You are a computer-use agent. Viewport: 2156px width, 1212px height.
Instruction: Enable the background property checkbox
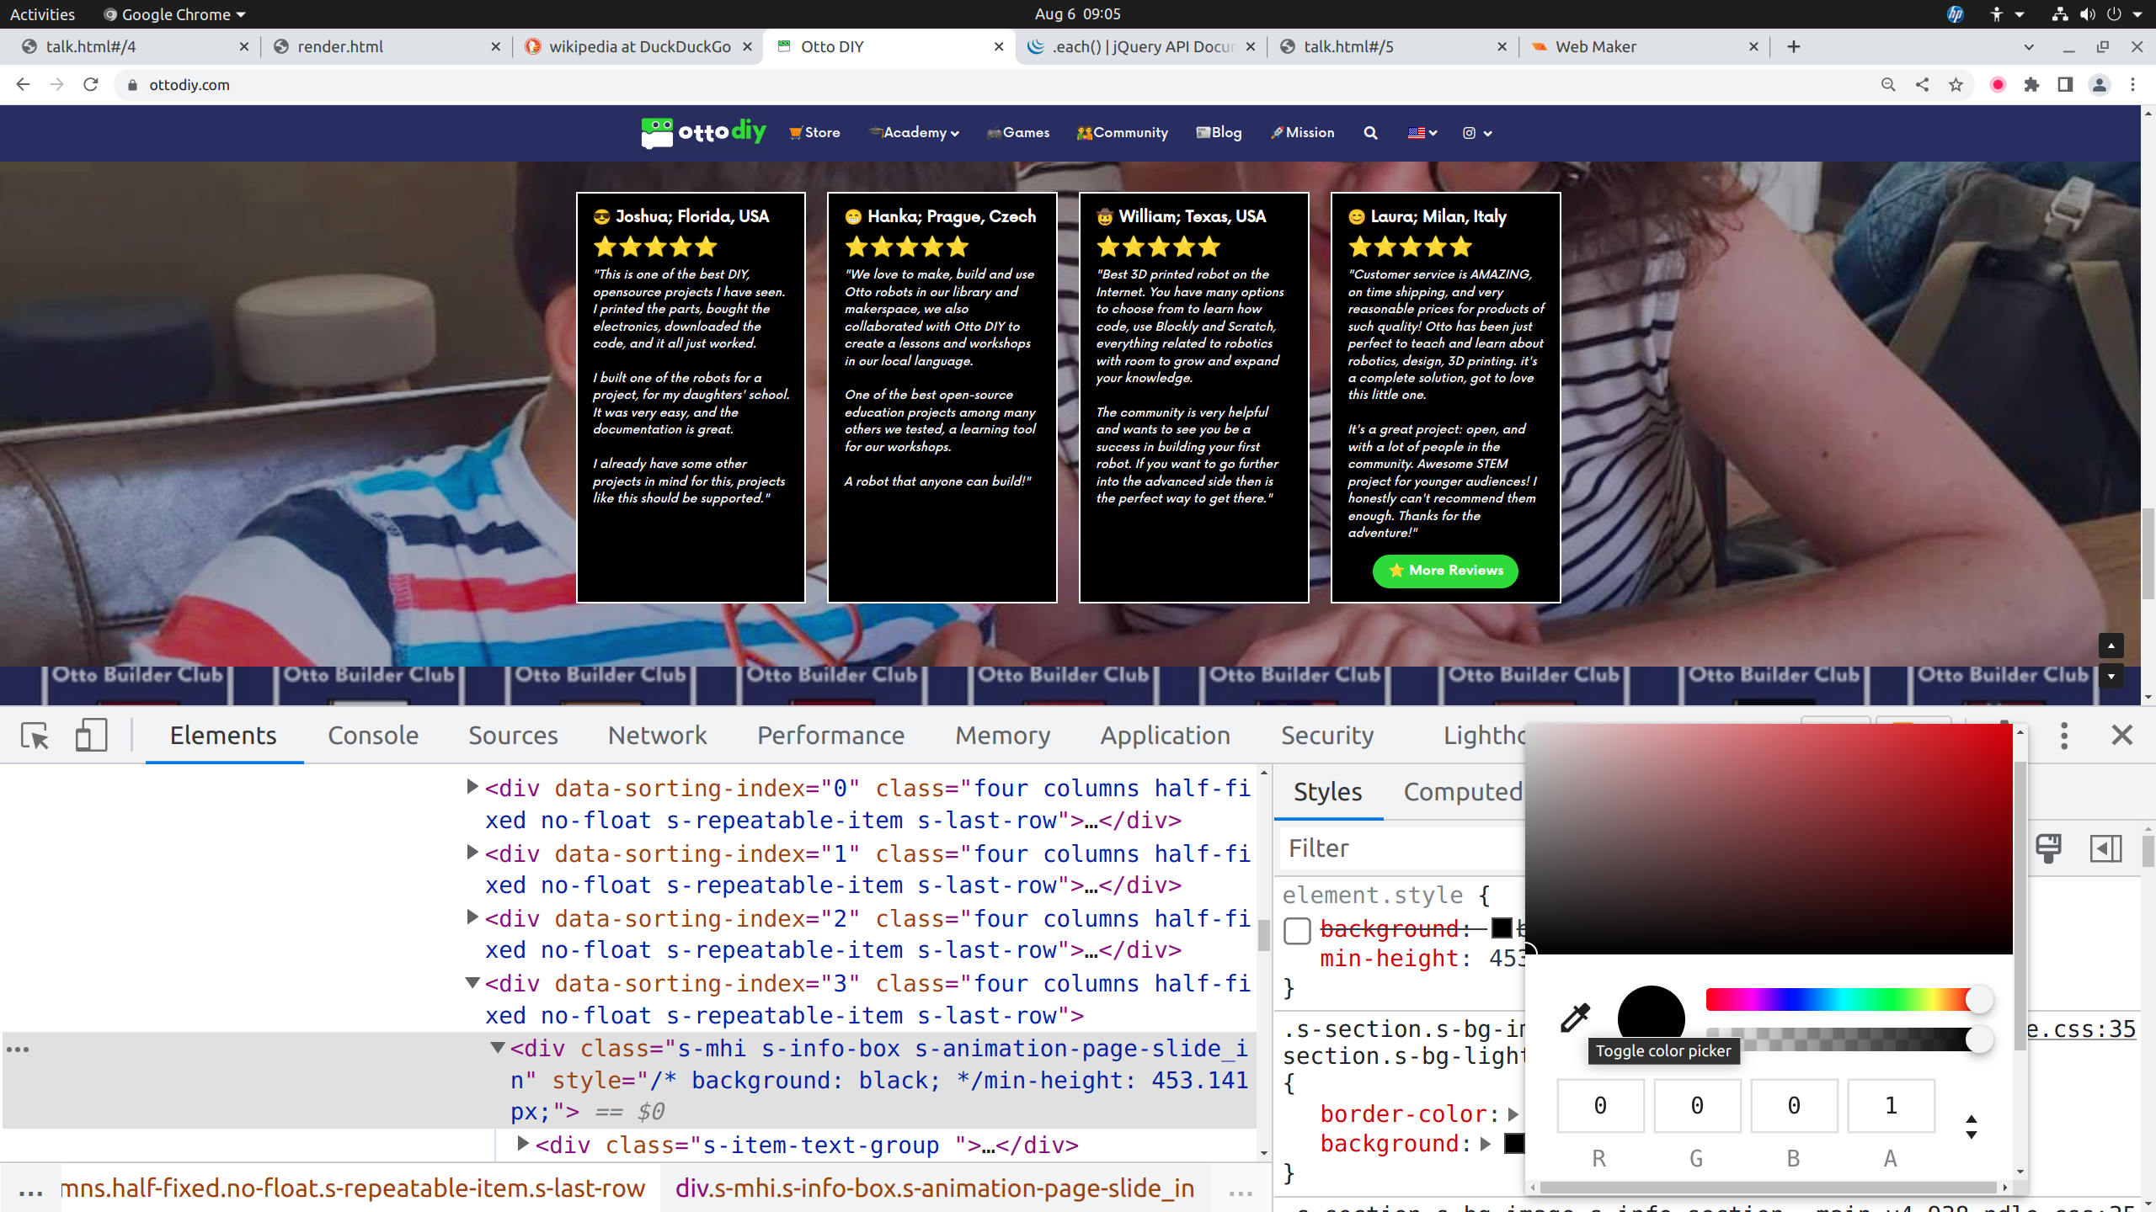pos(1297,930)
